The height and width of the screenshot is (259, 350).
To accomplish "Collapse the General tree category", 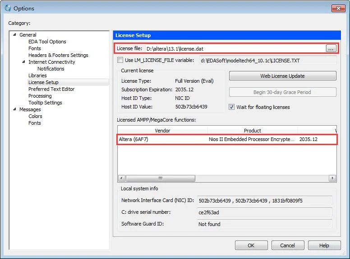I will (14, 35).
